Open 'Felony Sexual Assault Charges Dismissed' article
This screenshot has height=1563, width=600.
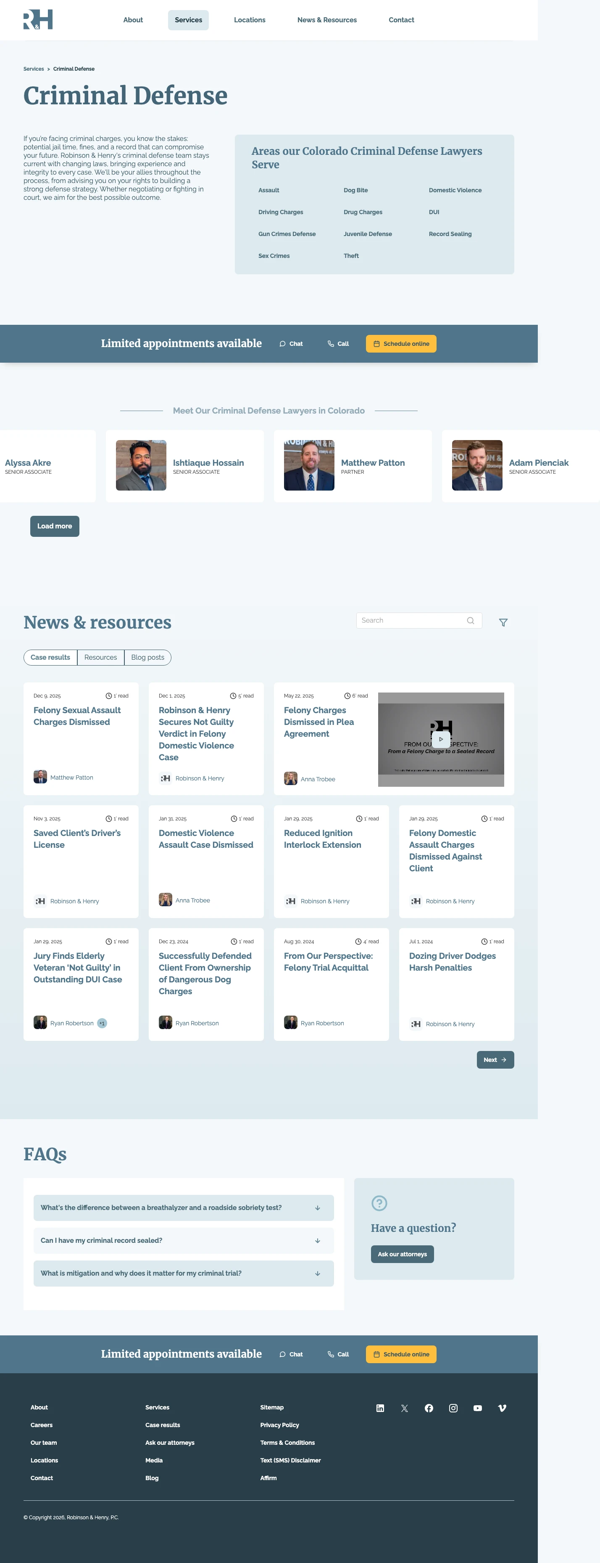point(77,716)
